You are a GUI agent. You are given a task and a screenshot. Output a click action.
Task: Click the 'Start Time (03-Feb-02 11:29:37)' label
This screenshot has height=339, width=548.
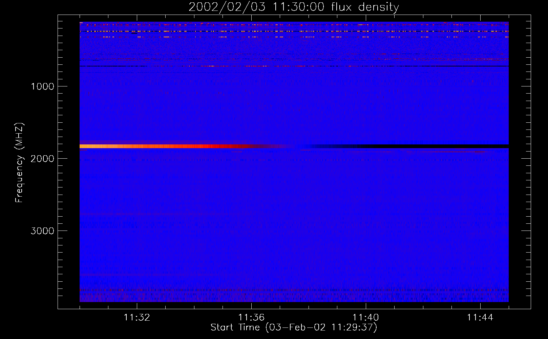coord(294,327)
